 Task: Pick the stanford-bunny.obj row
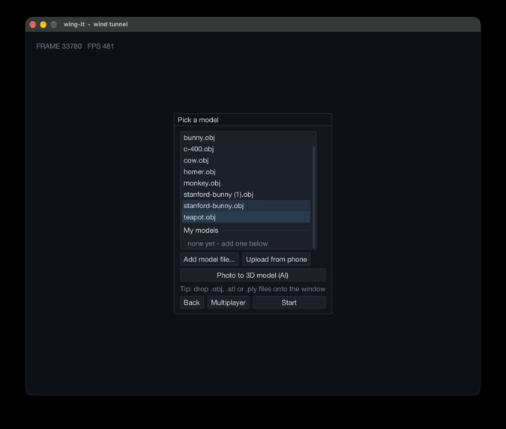tap(246, 206)
